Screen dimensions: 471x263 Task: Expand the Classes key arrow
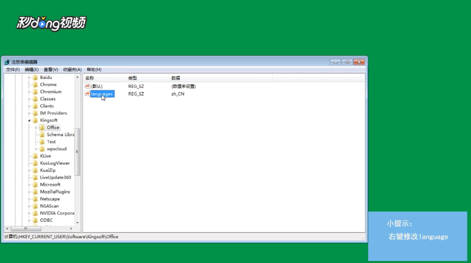point(29,99)
